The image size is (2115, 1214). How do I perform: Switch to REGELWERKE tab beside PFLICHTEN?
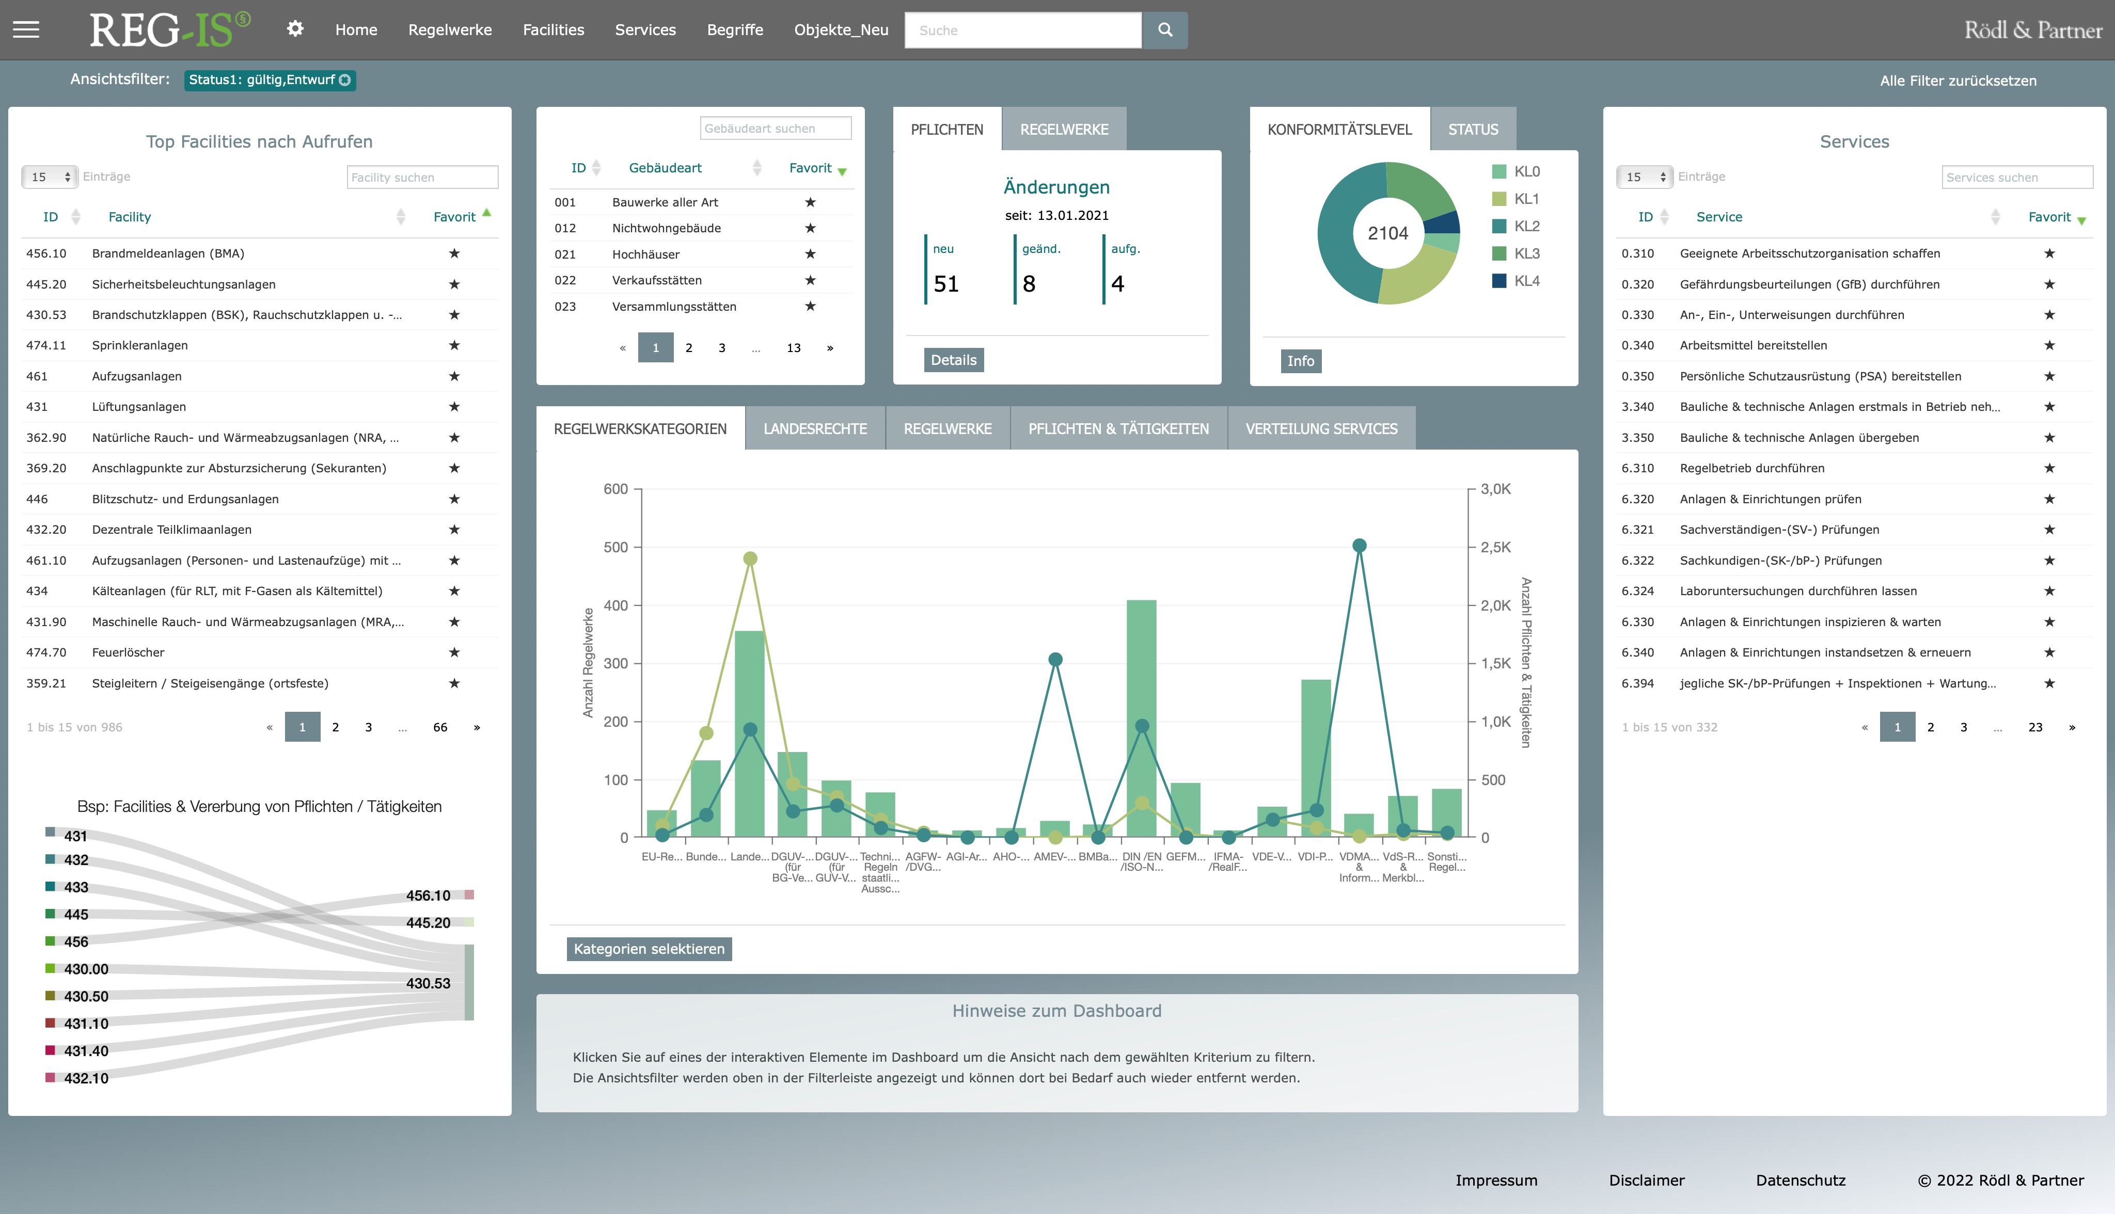pos(1064,129)
